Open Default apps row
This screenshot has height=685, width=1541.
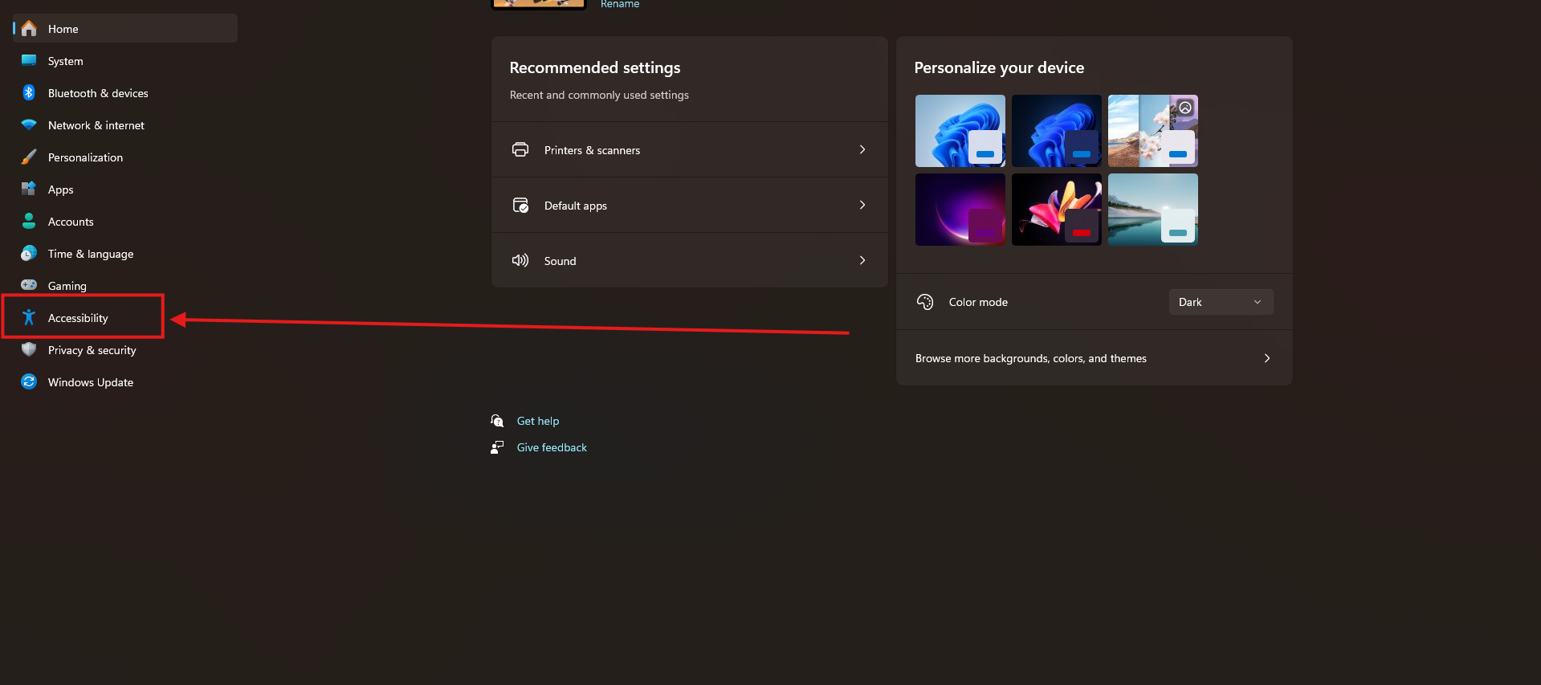tap(690, 205)
